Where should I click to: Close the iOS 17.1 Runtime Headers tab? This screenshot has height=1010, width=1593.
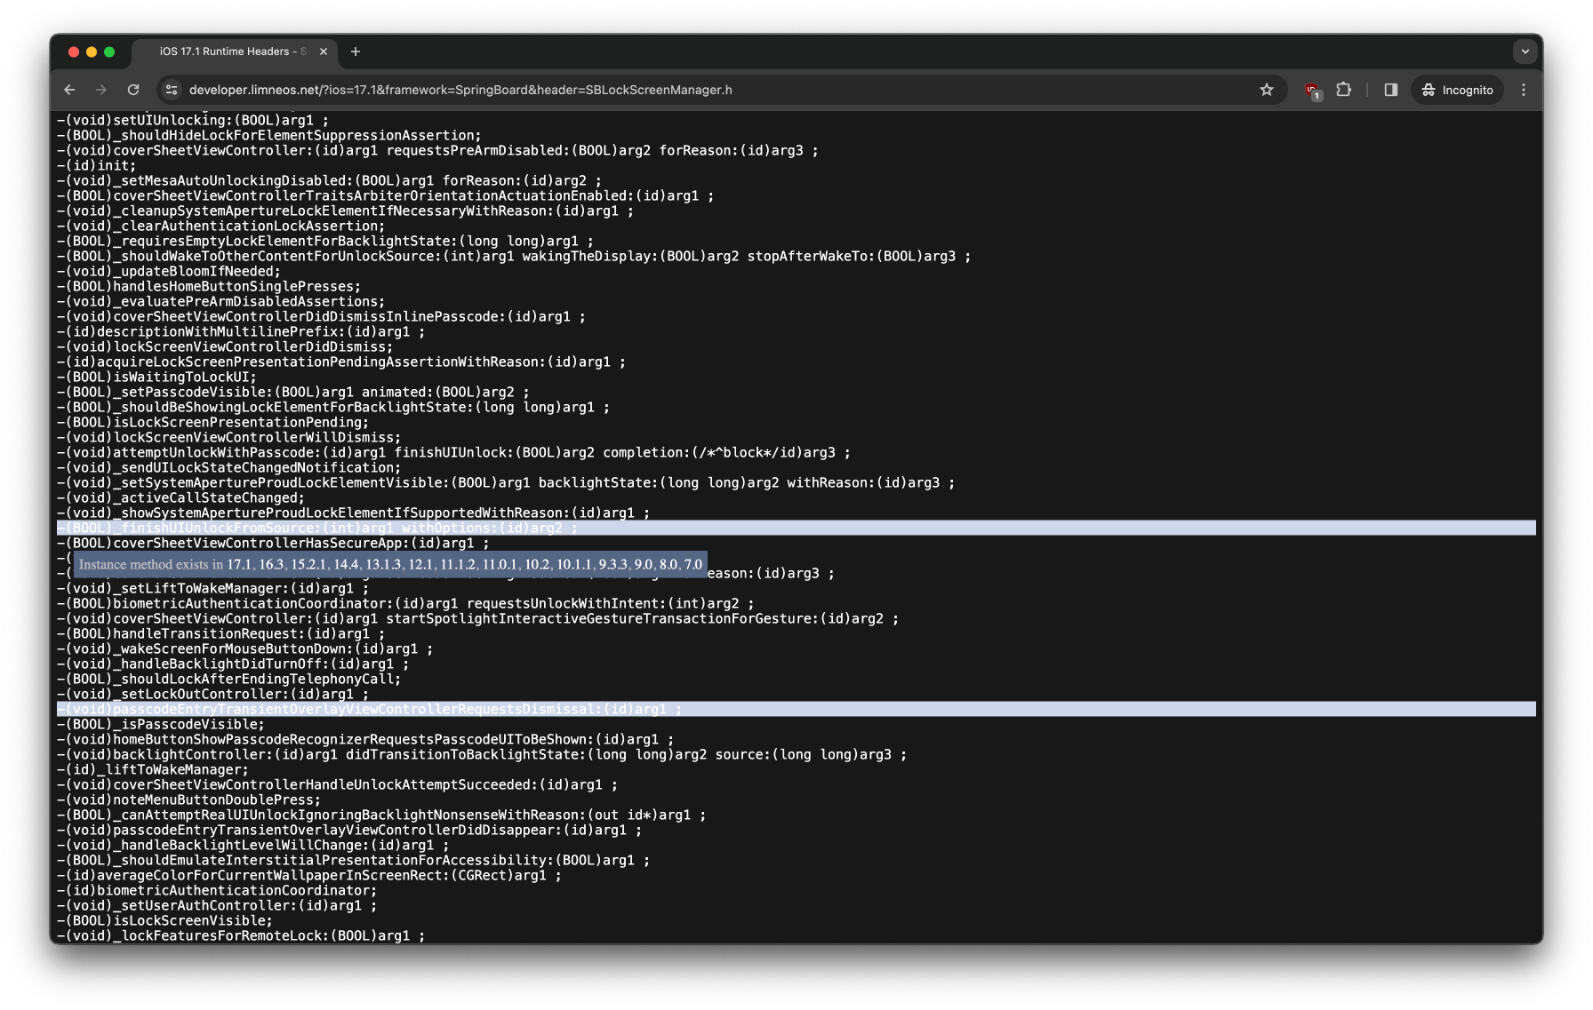click(323, 52)
